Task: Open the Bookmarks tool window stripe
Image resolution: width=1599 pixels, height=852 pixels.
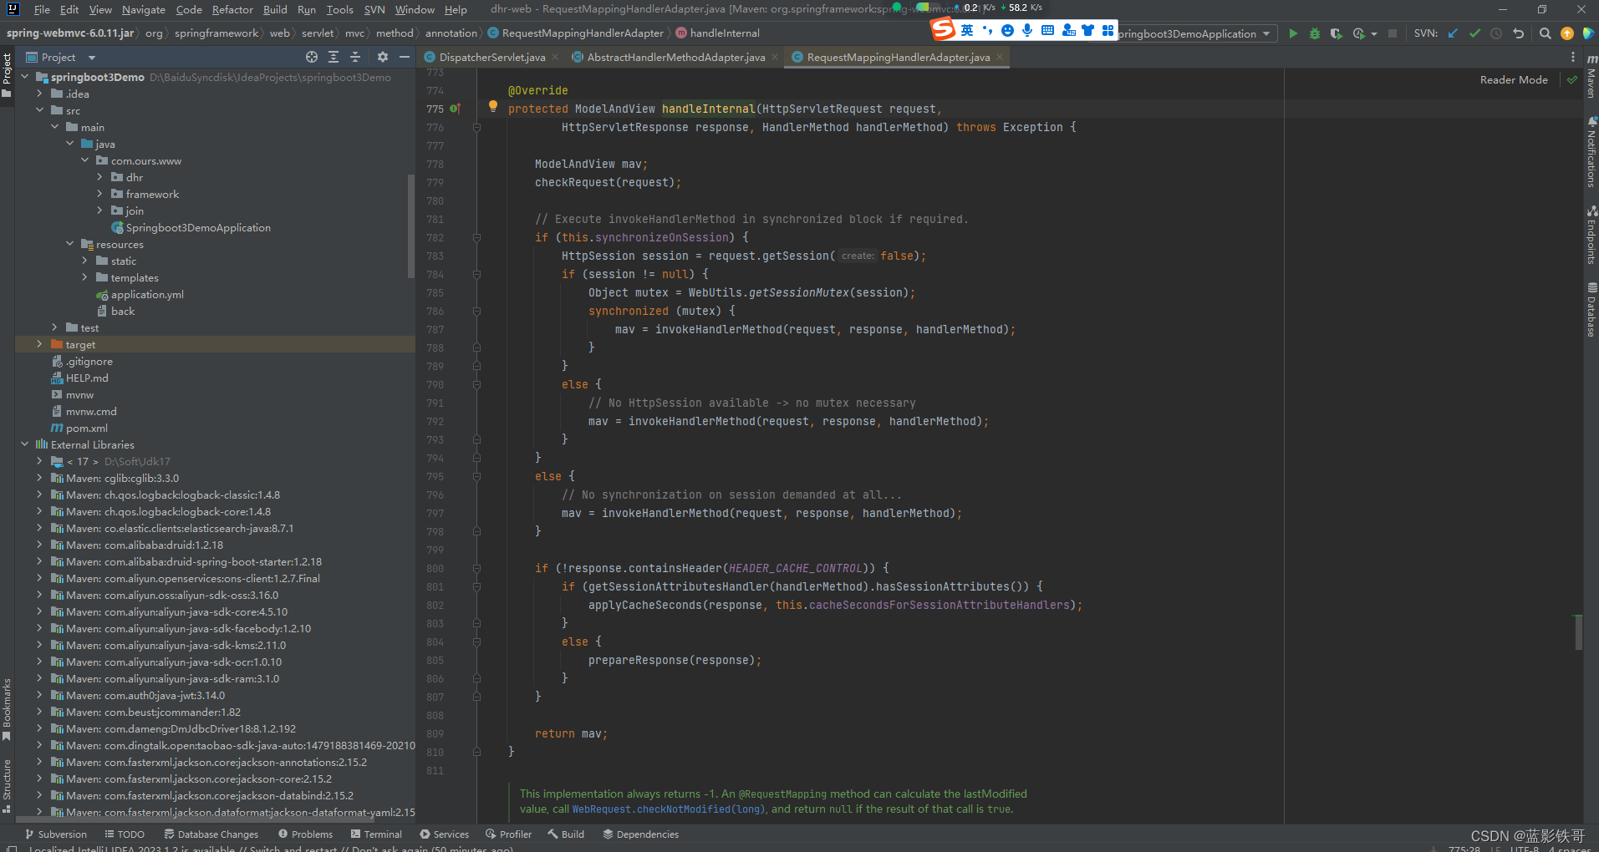Action: pyautogui.click(x=7, y=709)
